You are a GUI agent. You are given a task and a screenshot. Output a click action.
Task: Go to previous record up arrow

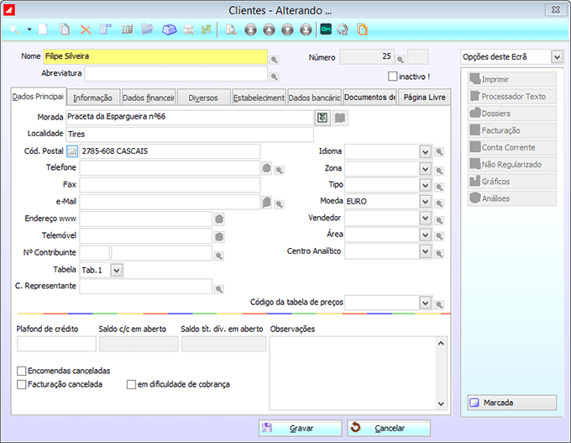(269, 29)
